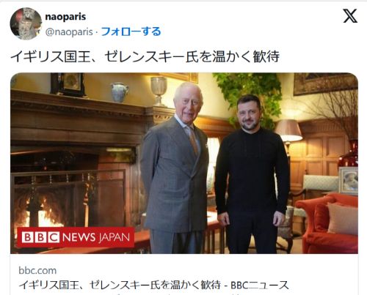Screen dimensions: 367x295
Task: Open the tweet text above the card
Action: click(145, 56)
